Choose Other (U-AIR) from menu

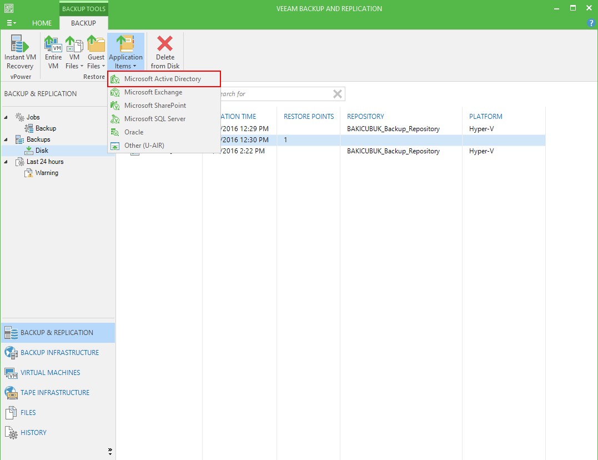pyautogui.click(x=164, y=146)
